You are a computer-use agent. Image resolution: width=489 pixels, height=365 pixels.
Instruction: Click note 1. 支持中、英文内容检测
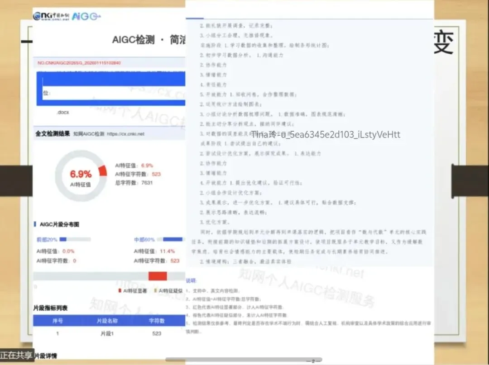[213, 290]
